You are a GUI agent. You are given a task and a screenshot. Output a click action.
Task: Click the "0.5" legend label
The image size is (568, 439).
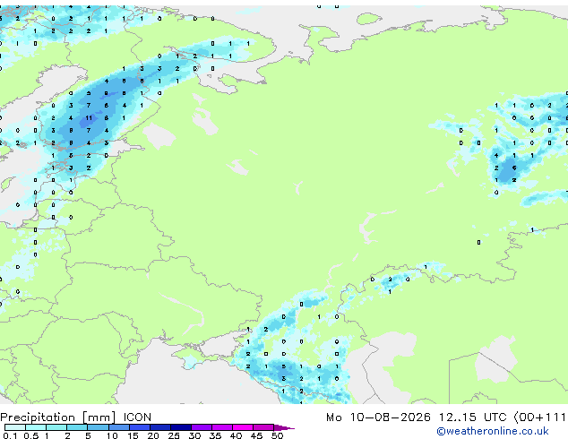coord(30,435)
